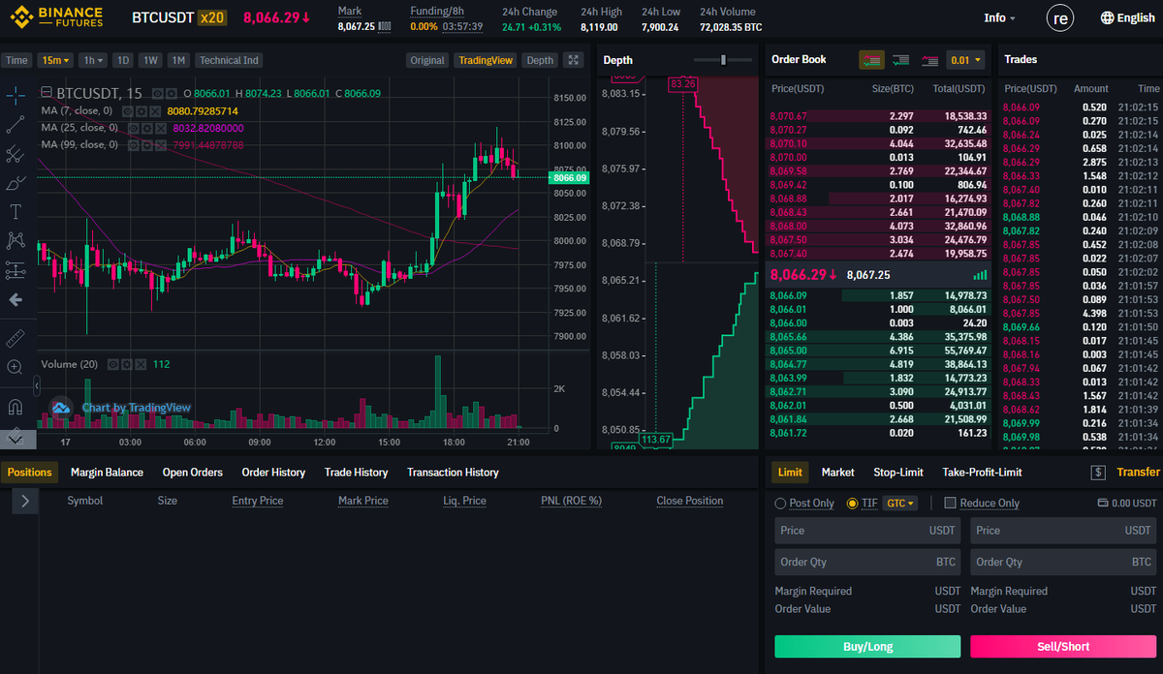Open settings for Volume indicator
Image resolution: width=1163 pixels, height=674 pixels.
[x=127, y=365]
